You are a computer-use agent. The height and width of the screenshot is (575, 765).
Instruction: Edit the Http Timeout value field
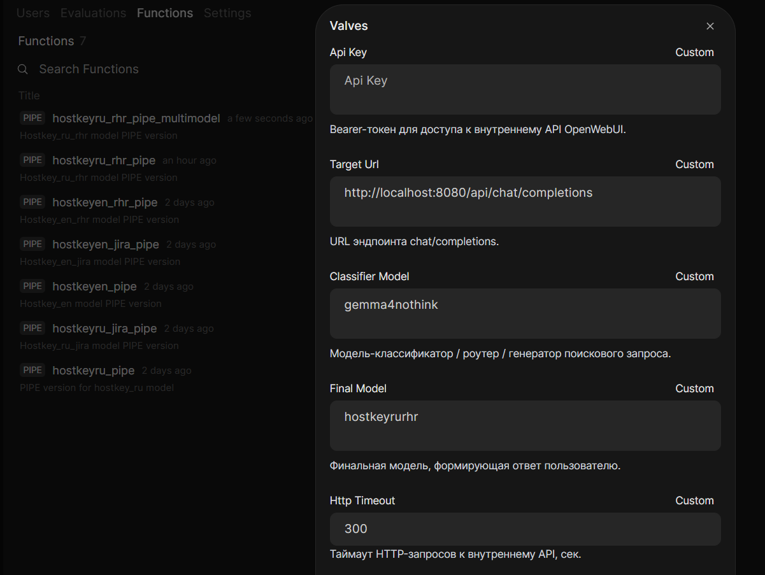[525, 529]
